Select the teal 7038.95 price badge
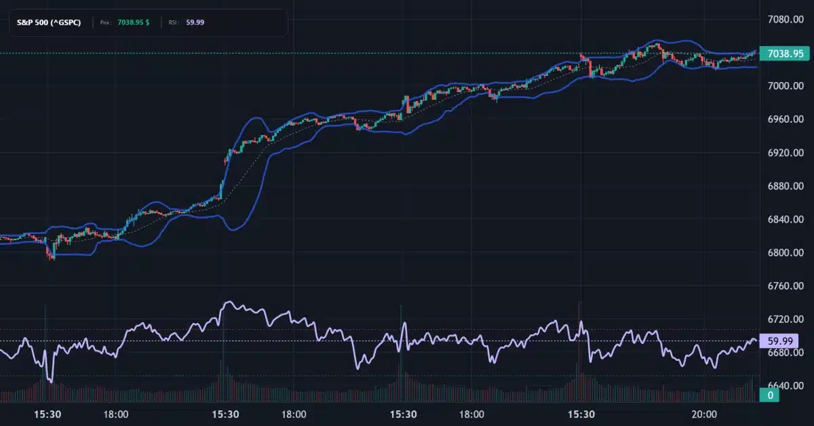Screen dimensions: 814x426 pyautogui.click(x=784, y=53)
